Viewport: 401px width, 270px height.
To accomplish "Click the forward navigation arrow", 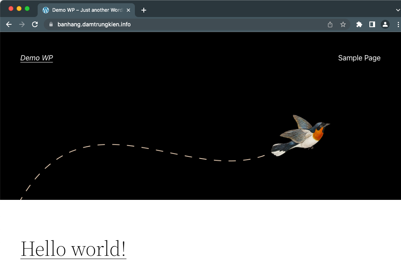I will pyautogui.click(x=22, y=24).
